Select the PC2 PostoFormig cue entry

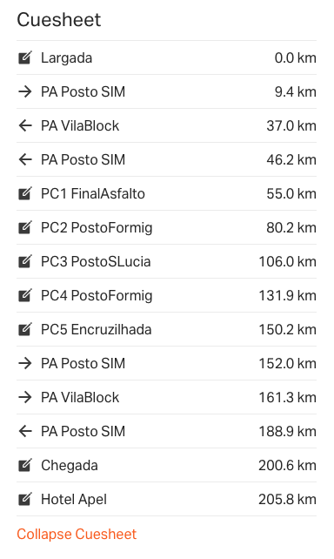166,227
